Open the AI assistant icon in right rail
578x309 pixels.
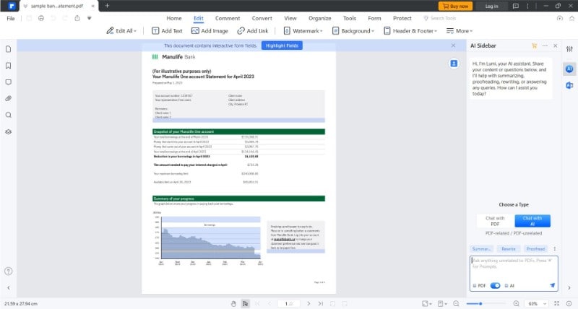tap(569, 69)
